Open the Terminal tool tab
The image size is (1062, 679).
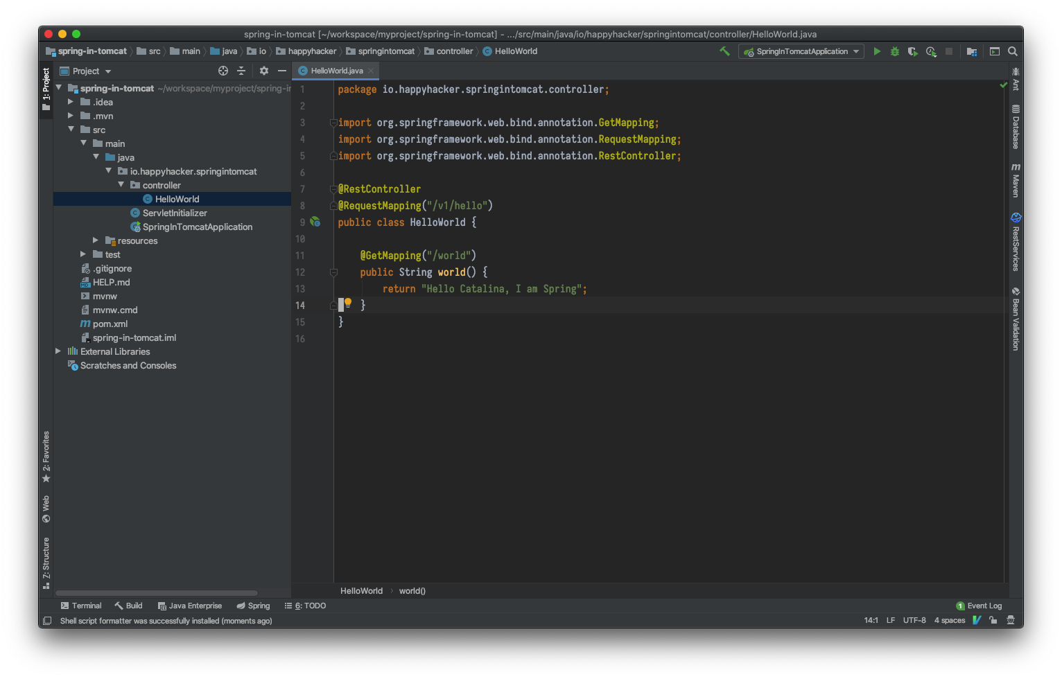coord(81,606)
